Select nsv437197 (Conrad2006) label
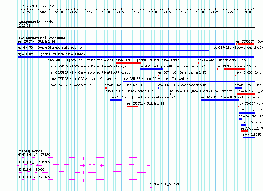263x191 pixels. (236, 66)
